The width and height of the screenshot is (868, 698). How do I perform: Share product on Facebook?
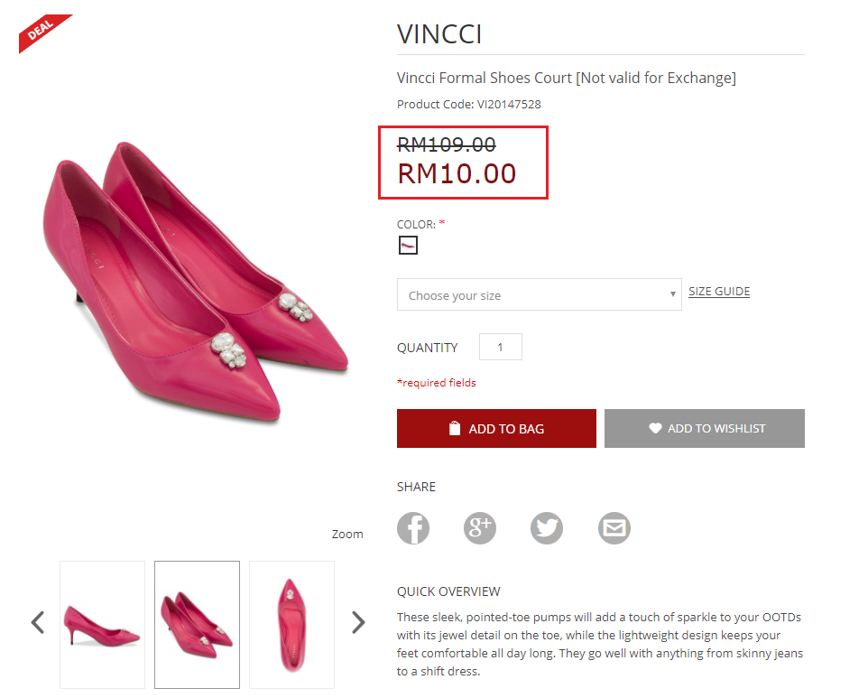pyautogui.click(x=413, y=528)
